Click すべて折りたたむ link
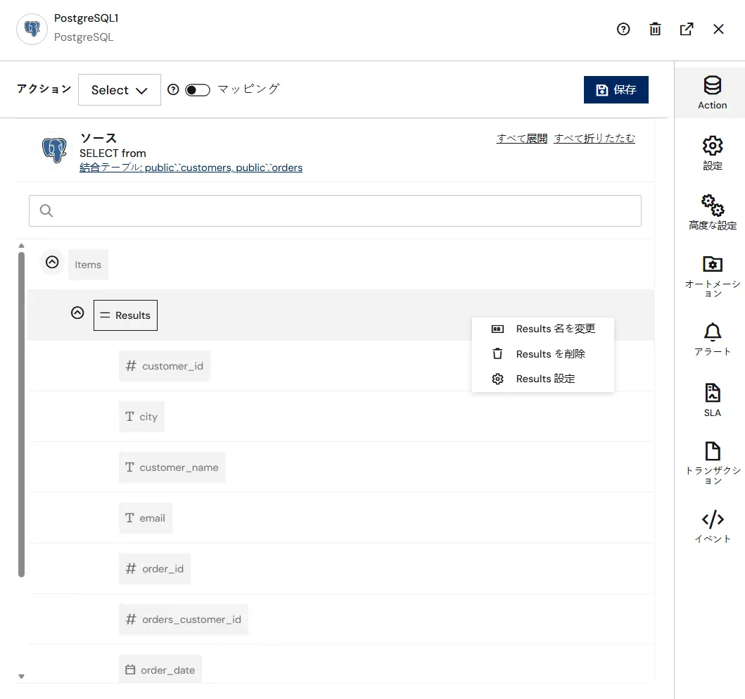745x699 pixels. pos(594,139)
